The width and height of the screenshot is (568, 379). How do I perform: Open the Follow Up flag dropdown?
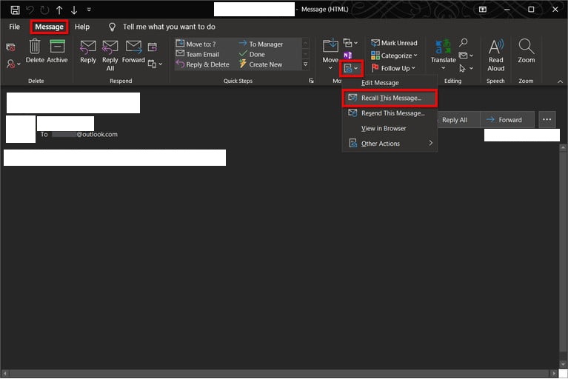point(393,68)
